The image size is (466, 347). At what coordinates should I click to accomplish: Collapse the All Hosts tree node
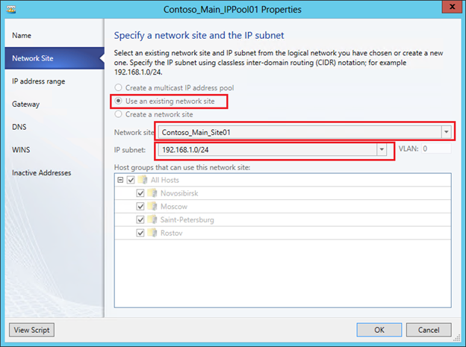tap(120, 180)
